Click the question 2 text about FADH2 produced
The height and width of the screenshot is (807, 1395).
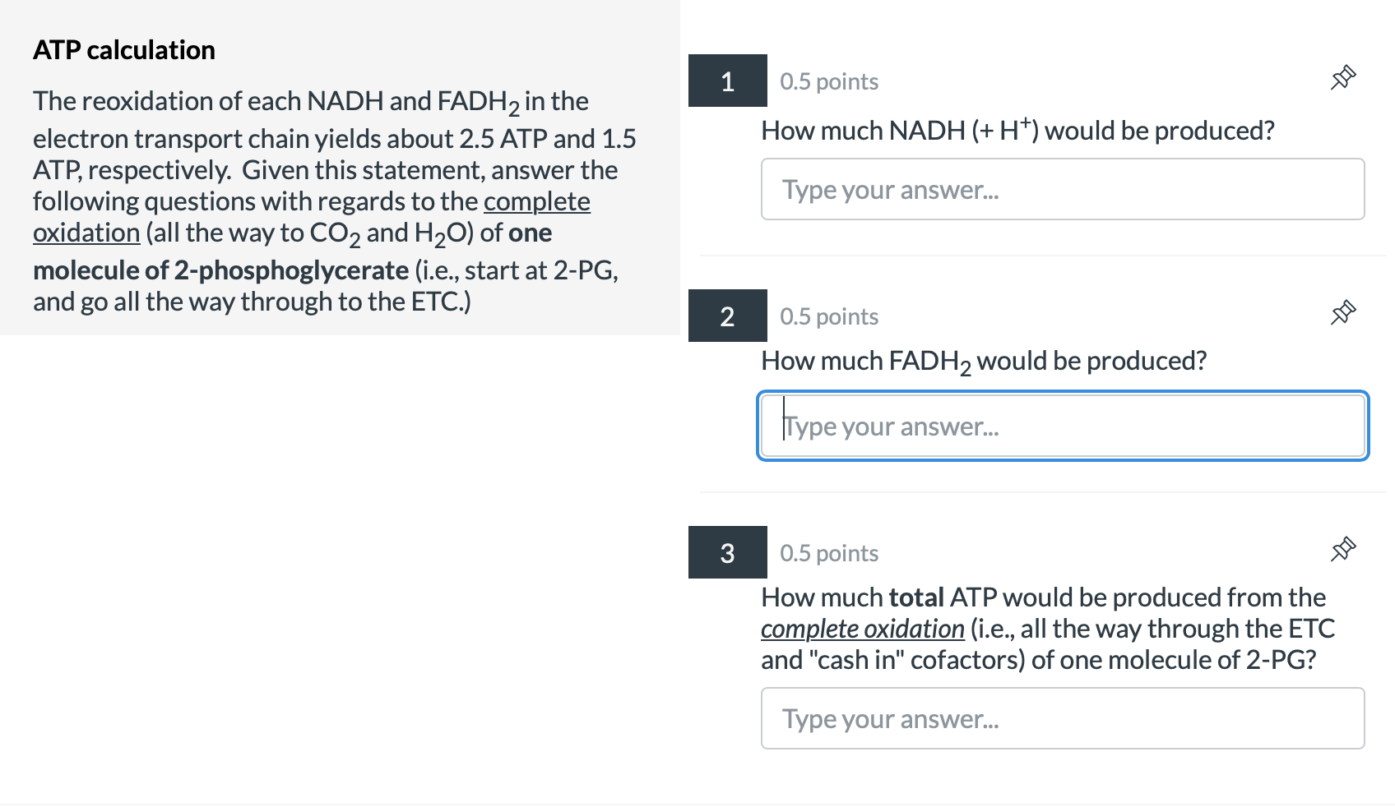984,360
